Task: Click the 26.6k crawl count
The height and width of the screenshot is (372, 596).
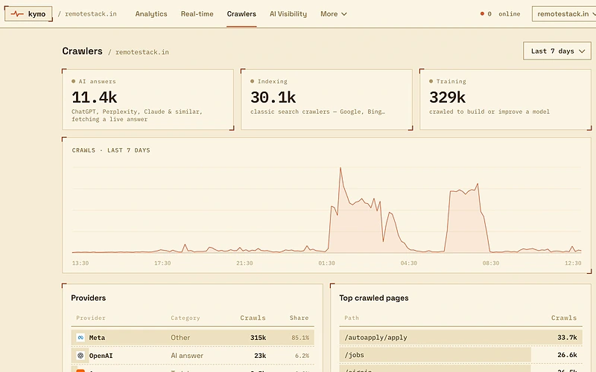Action: [x=567, y=355]
